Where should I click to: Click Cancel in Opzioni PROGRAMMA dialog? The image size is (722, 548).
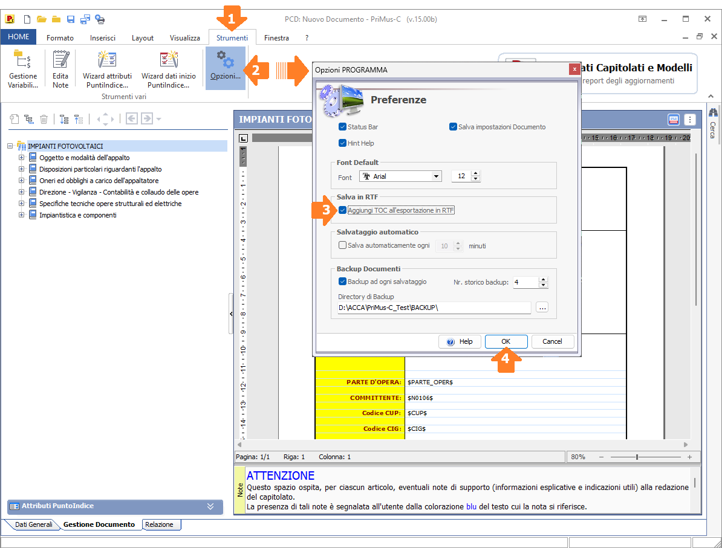[x=552, y=341]
